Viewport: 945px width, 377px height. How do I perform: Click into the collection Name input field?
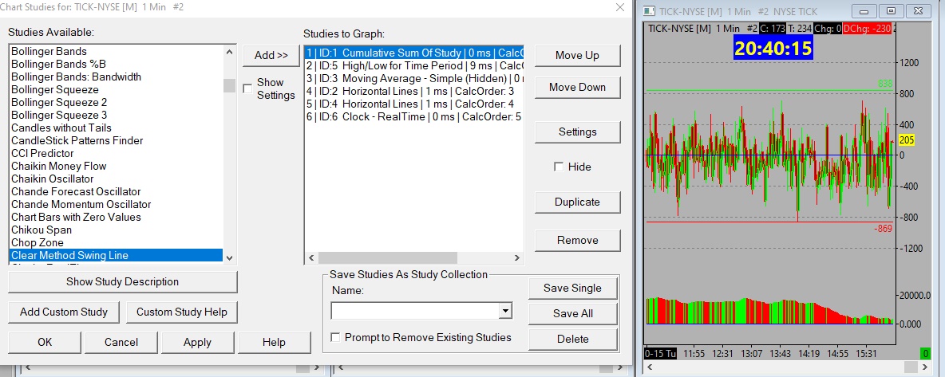tap(415, 311)
